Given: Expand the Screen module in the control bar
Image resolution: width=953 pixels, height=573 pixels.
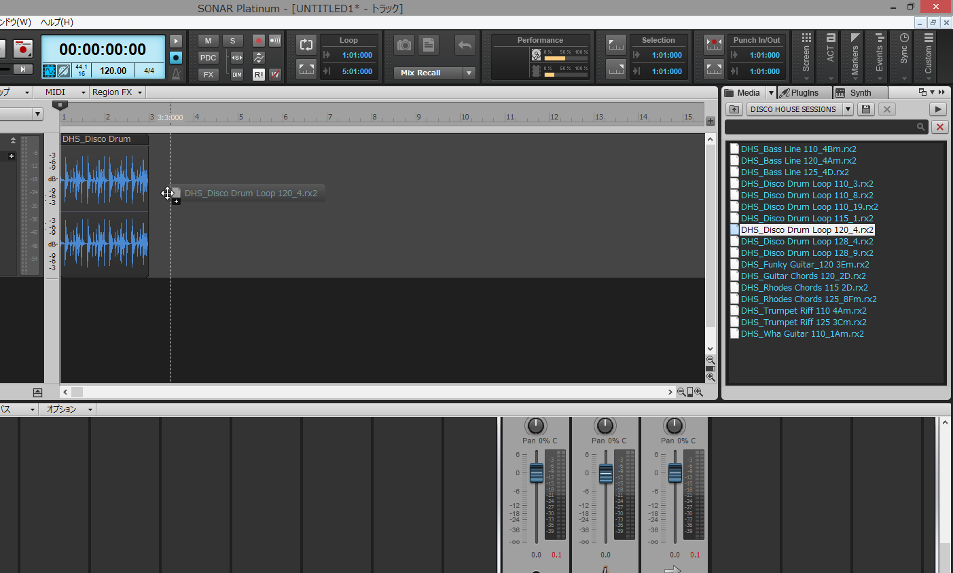Looking at the screenshot, I should [x=806, y=57].
